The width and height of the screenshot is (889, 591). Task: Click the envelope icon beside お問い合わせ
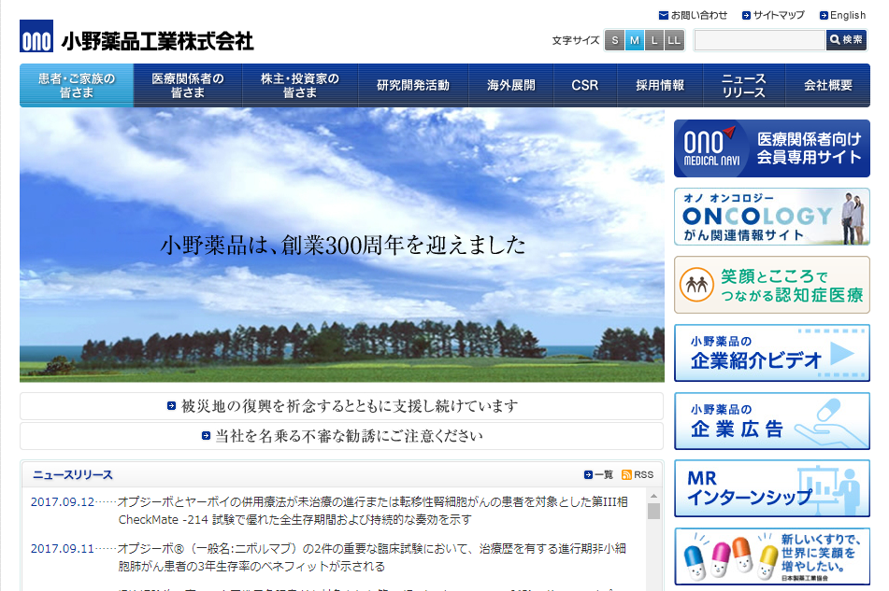pos(664,15)
